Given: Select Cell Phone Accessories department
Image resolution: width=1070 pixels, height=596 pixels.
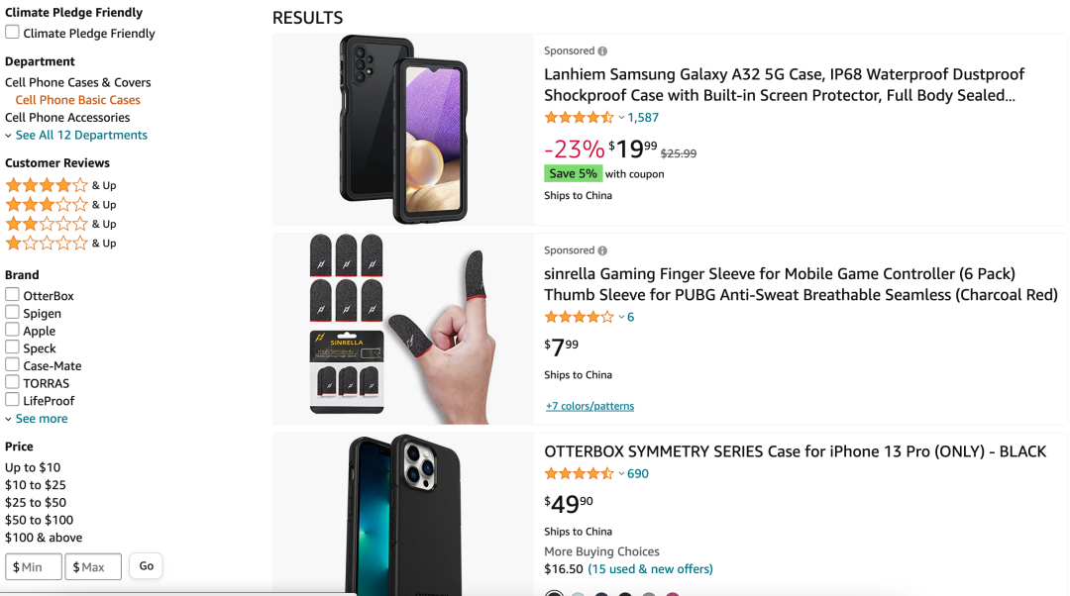Looking at the screenshot, I should click(67, 118).
